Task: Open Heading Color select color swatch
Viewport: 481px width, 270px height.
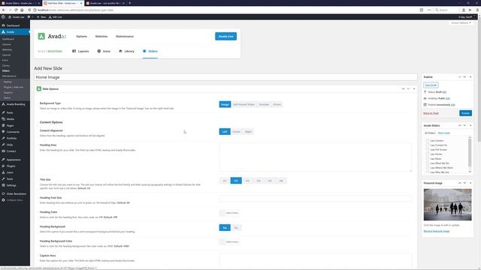Action: pyautogui.click(x=229, y=213)
